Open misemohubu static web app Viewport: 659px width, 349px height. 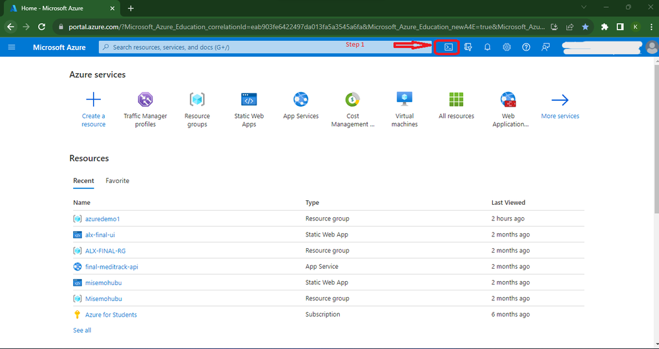[104, 282]
